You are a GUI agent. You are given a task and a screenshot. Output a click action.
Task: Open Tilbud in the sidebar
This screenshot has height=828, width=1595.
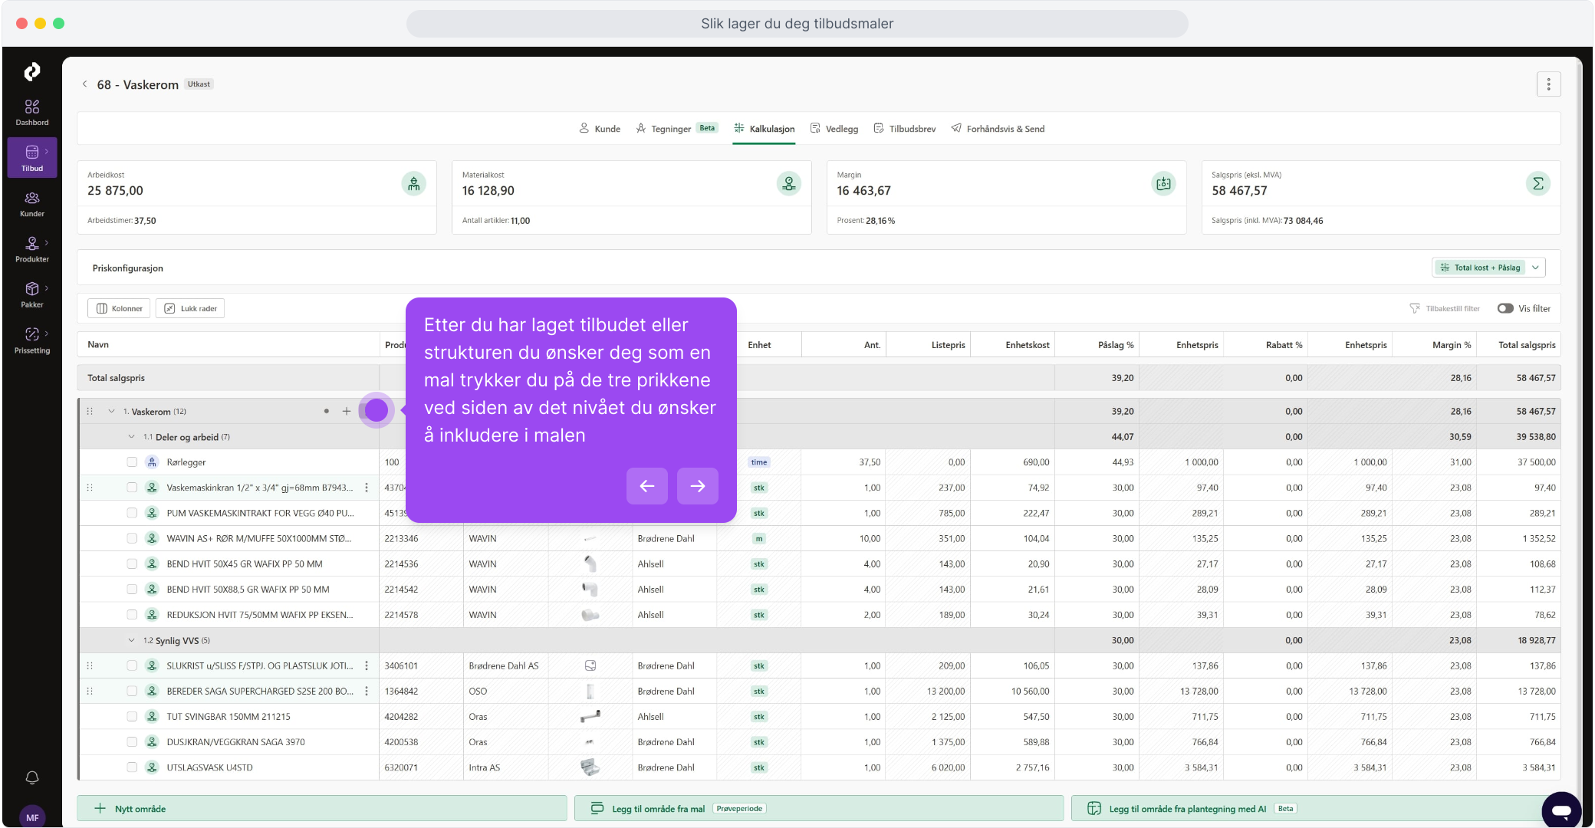click(32, 158)
